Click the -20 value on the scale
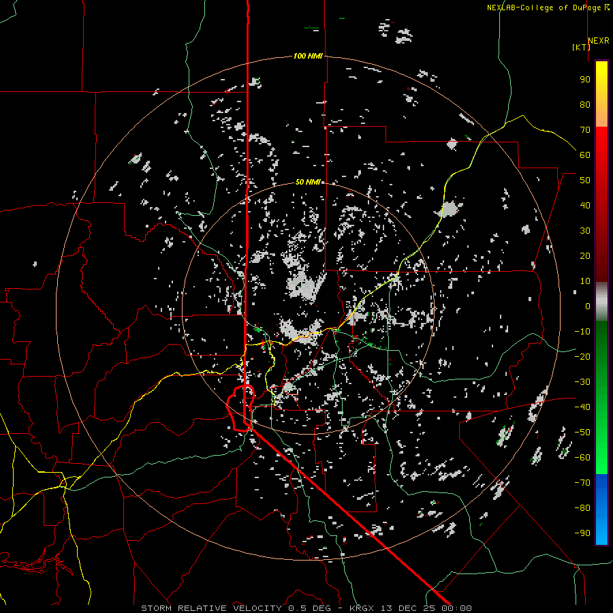This screenshot has height=613, width=613. 582,357
